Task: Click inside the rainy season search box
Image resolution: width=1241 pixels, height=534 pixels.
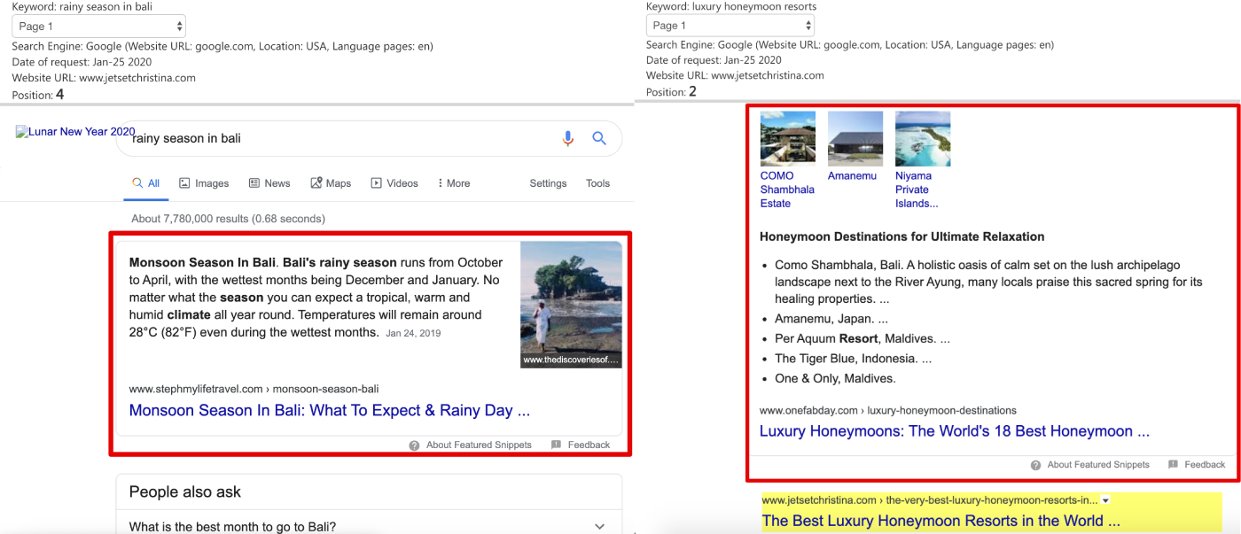Action: tap(310, 138)
